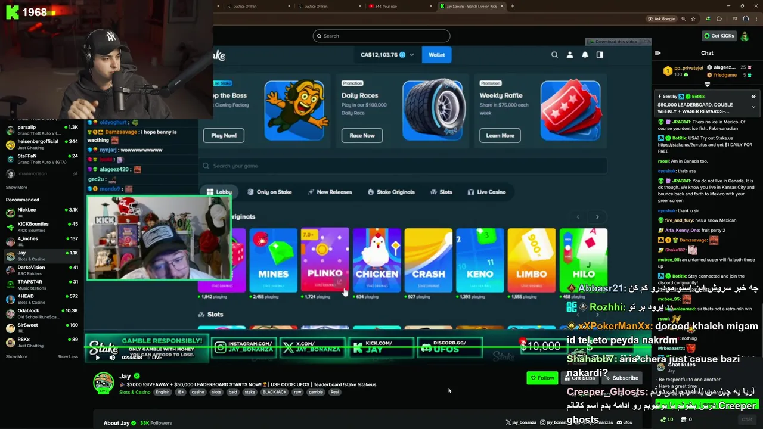Expand the CA$12,103.76 balance dropdown
The height and width of the screenshot is (429, 763).
411,55
